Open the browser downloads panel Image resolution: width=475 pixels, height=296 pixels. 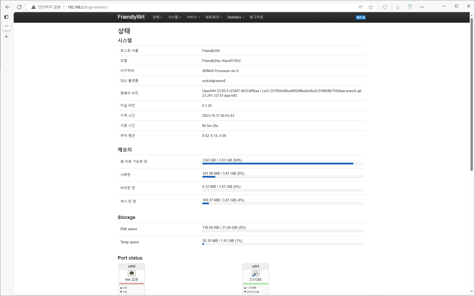coord(398,7)
